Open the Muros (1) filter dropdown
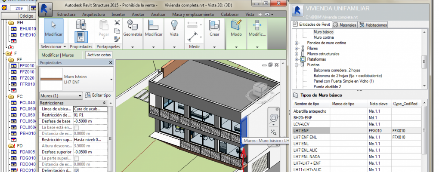This screenshot has width=439, height=172. [x=61, y=95]
